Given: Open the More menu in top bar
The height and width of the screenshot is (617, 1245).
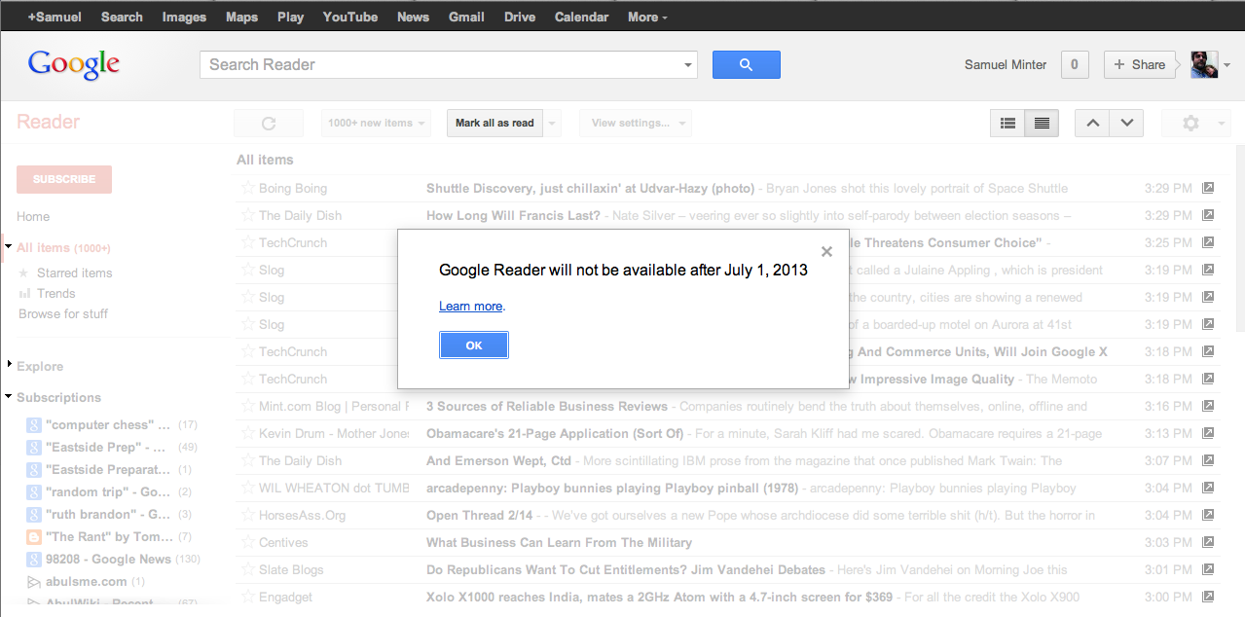Looking at the screenshot, I should tap(648, 17).
